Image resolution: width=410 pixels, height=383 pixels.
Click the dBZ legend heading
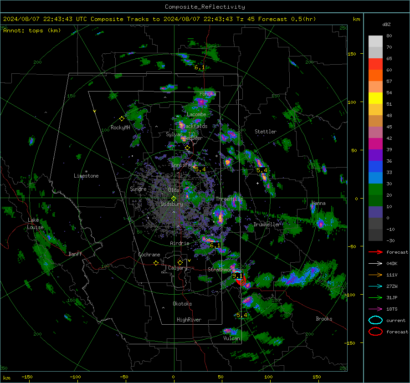(x=386, y=24)
